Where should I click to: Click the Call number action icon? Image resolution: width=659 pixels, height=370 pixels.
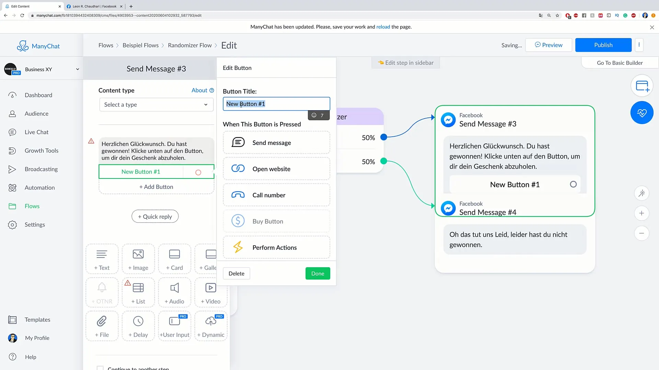(238, 195)
